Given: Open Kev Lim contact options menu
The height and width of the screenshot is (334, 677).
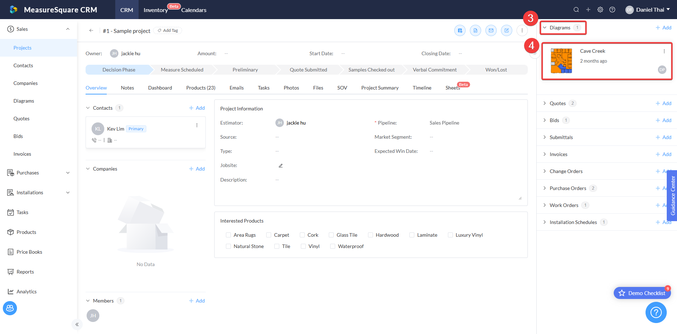Looking at the screenshot, I should (x=197, y=125).
